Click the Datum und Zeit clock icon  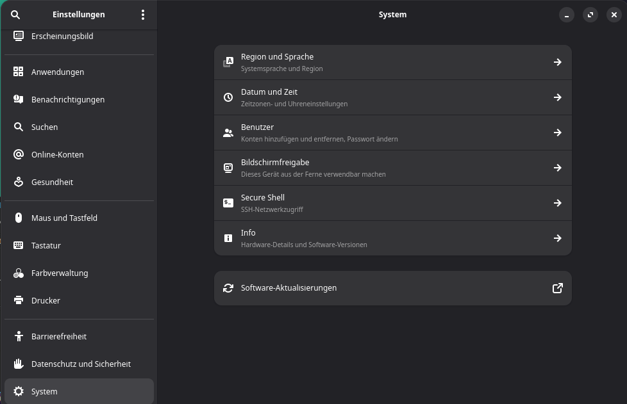point(228,97)
